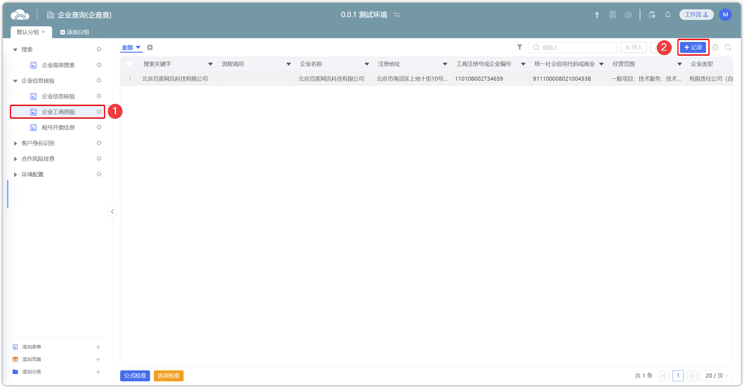Click the filter funnel icon
Image resolution: width=744 pixels, height=388 pixels.
pyautogui.click(x=520, y=47)
